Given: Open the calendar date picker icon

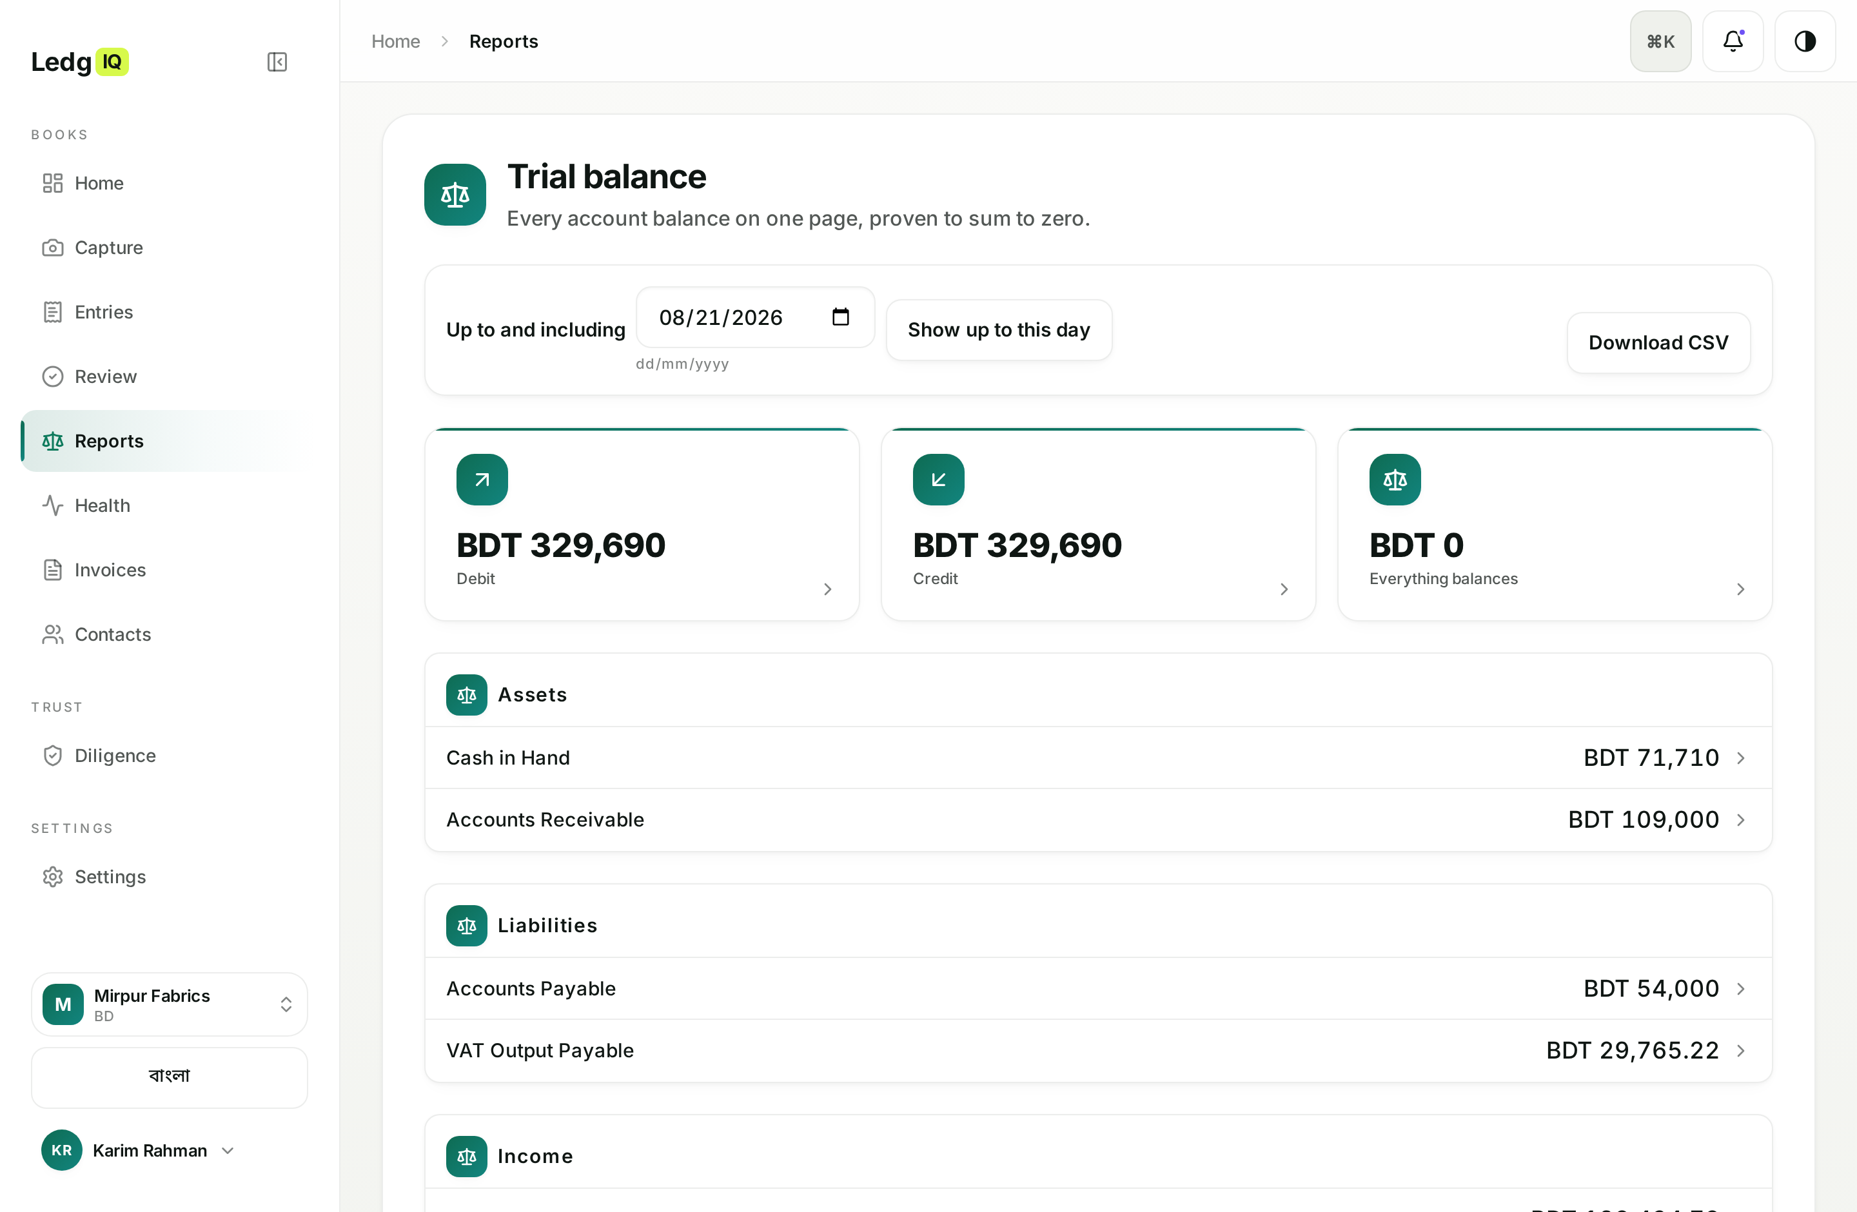Looking at the screenshot, I should (840, 317).
